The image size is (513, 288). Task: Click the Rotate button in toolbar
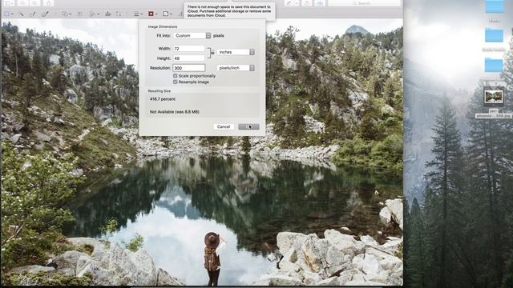point(306,3)
